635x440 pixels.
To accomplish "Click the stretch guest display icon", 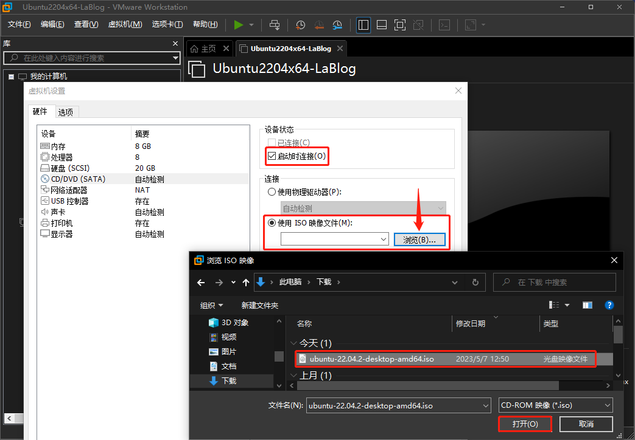I will click(471, 25).
